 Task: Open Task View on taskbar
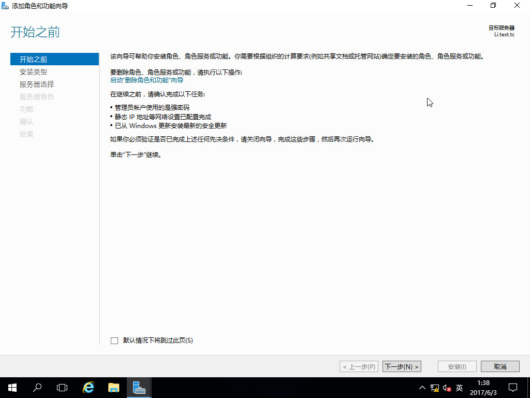tap(62, 388)
